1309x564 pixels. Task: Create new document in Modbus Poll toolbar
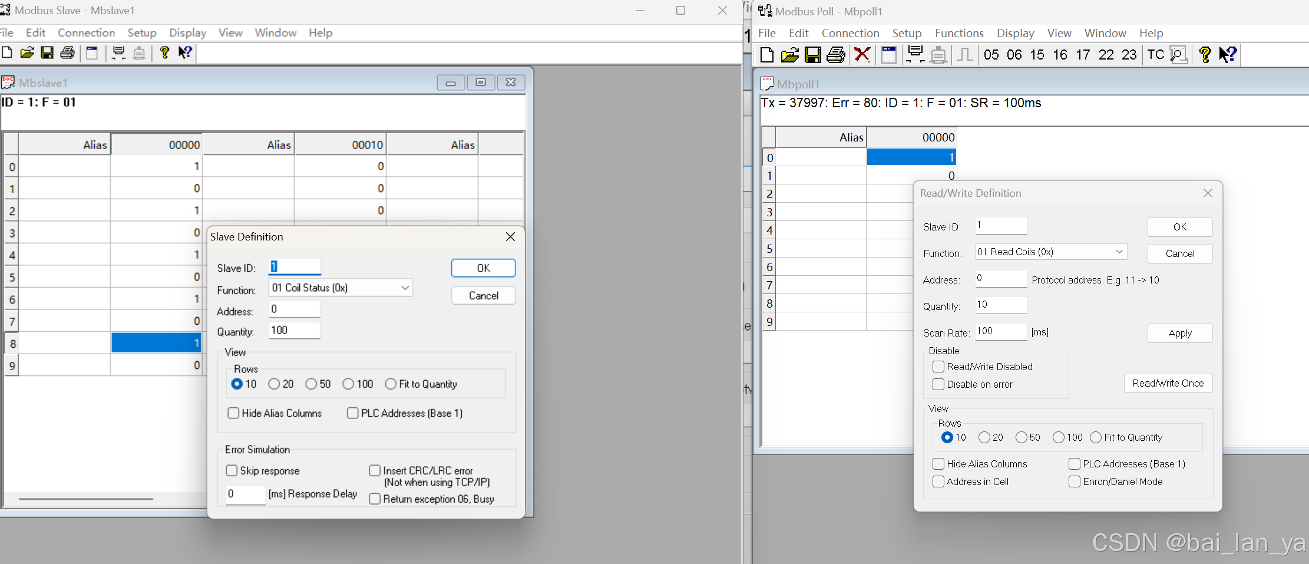pyautogui.click(x=766, y=54)
